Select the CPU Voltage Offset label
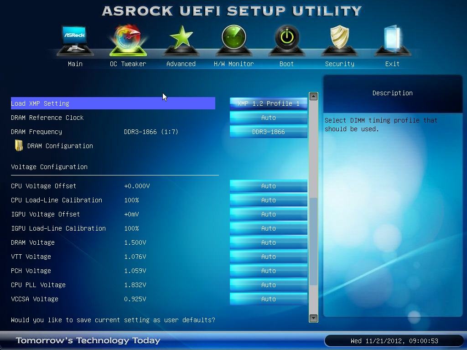 coord(43,186)
